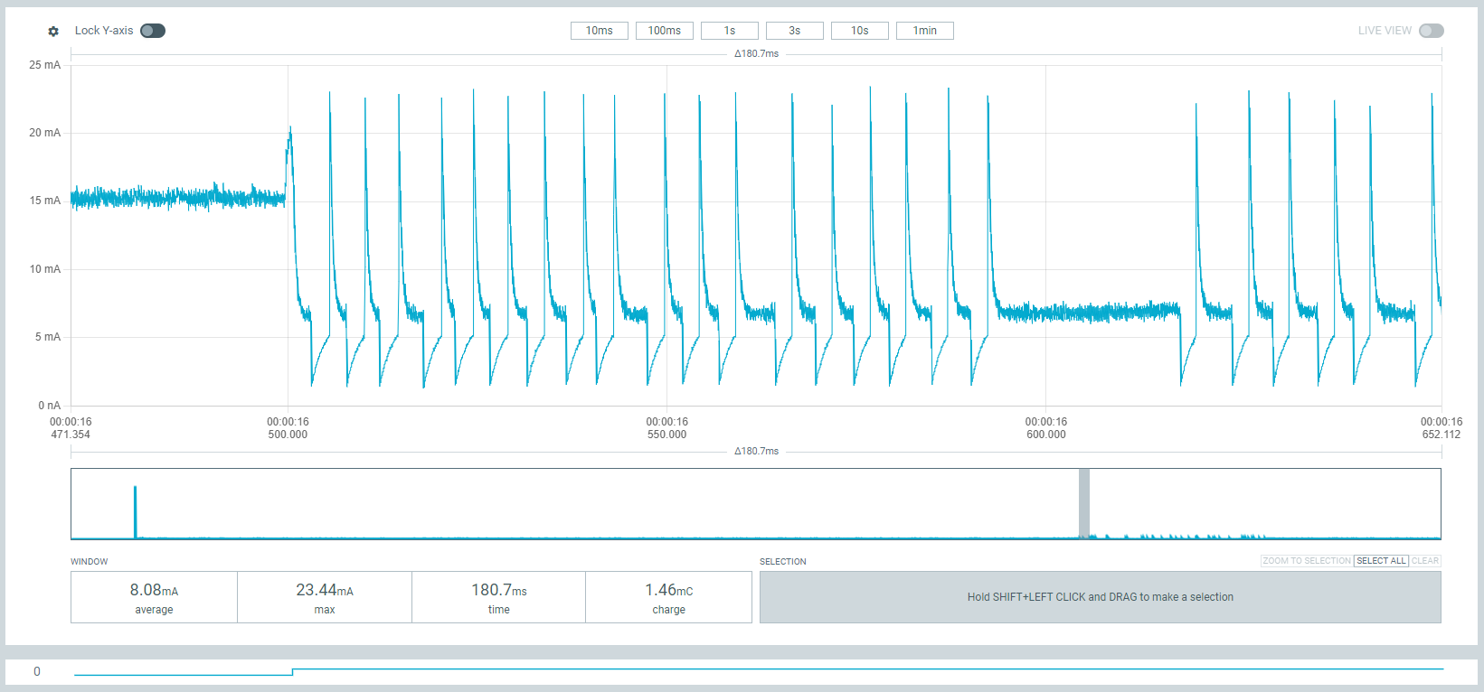Toggle the Lock Y-axis switch
Screen dimensions: 1484x692
(153, 31)
